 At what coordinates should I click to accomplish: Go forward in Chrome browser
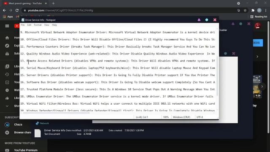[11, 10]
